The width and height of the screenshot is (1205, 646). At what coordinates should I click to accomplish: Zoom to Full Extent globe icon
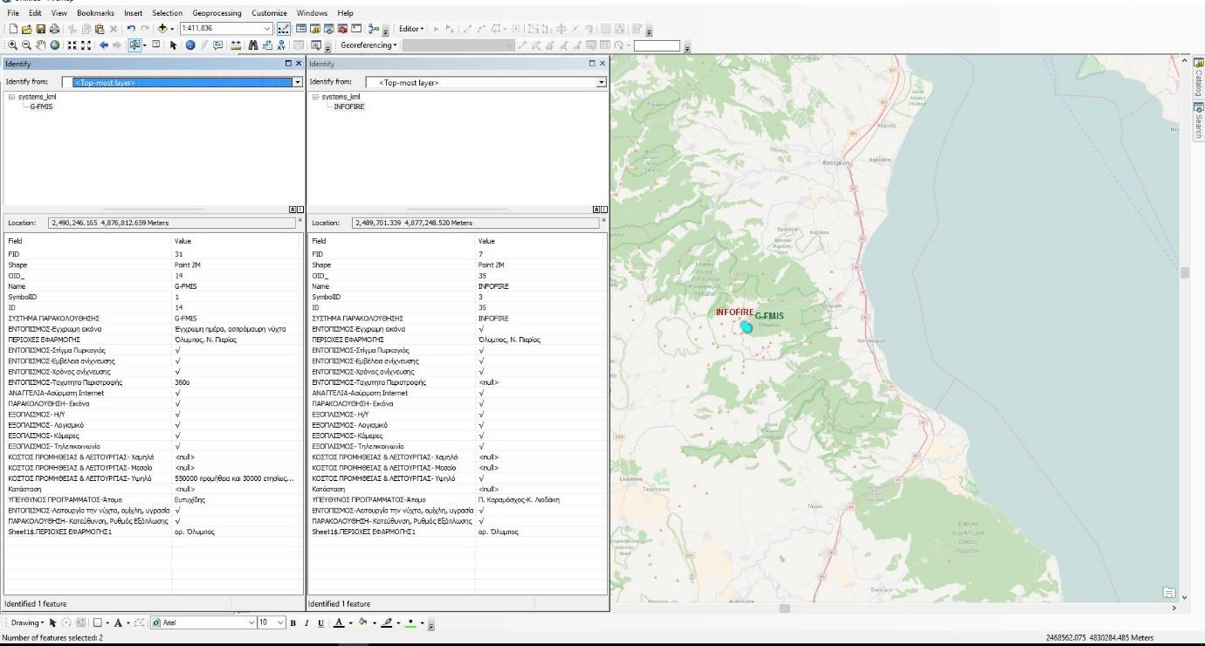[x=54, y=45]
